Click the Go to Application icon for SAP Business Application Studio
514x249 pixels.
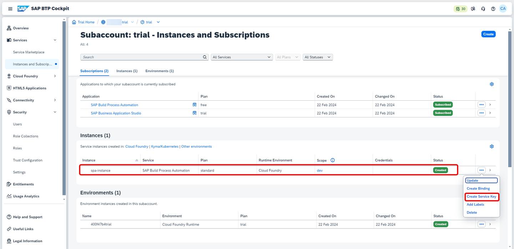(195, 113)
